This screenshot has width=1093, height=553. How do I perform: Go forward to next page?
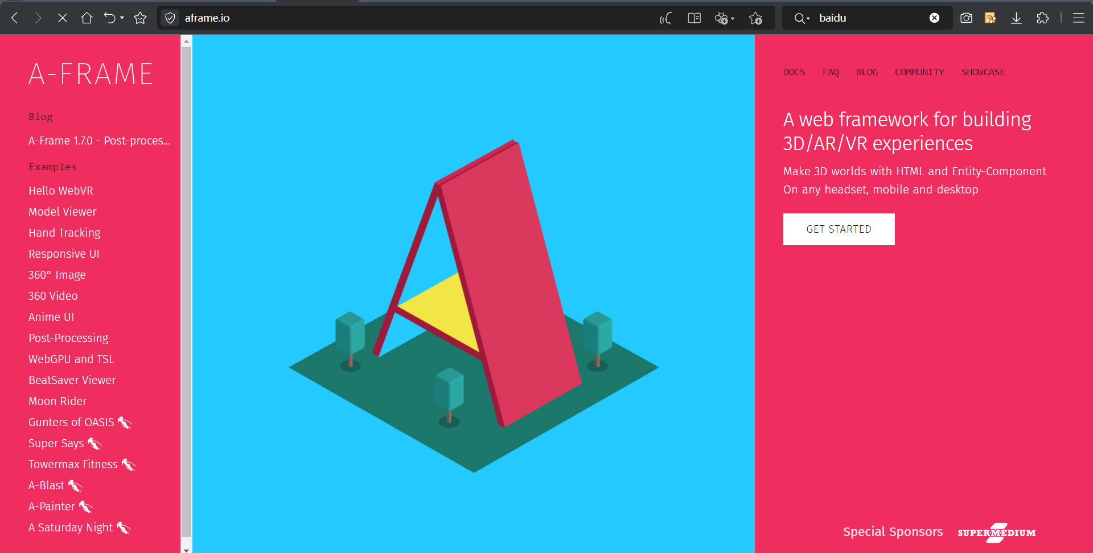click(38, 18)
